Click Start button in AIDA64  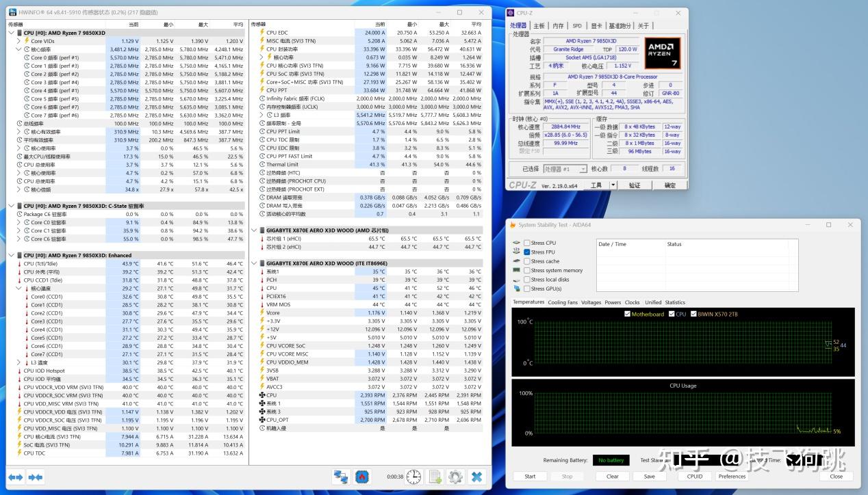pyautogui.click(x=530, y=477)
